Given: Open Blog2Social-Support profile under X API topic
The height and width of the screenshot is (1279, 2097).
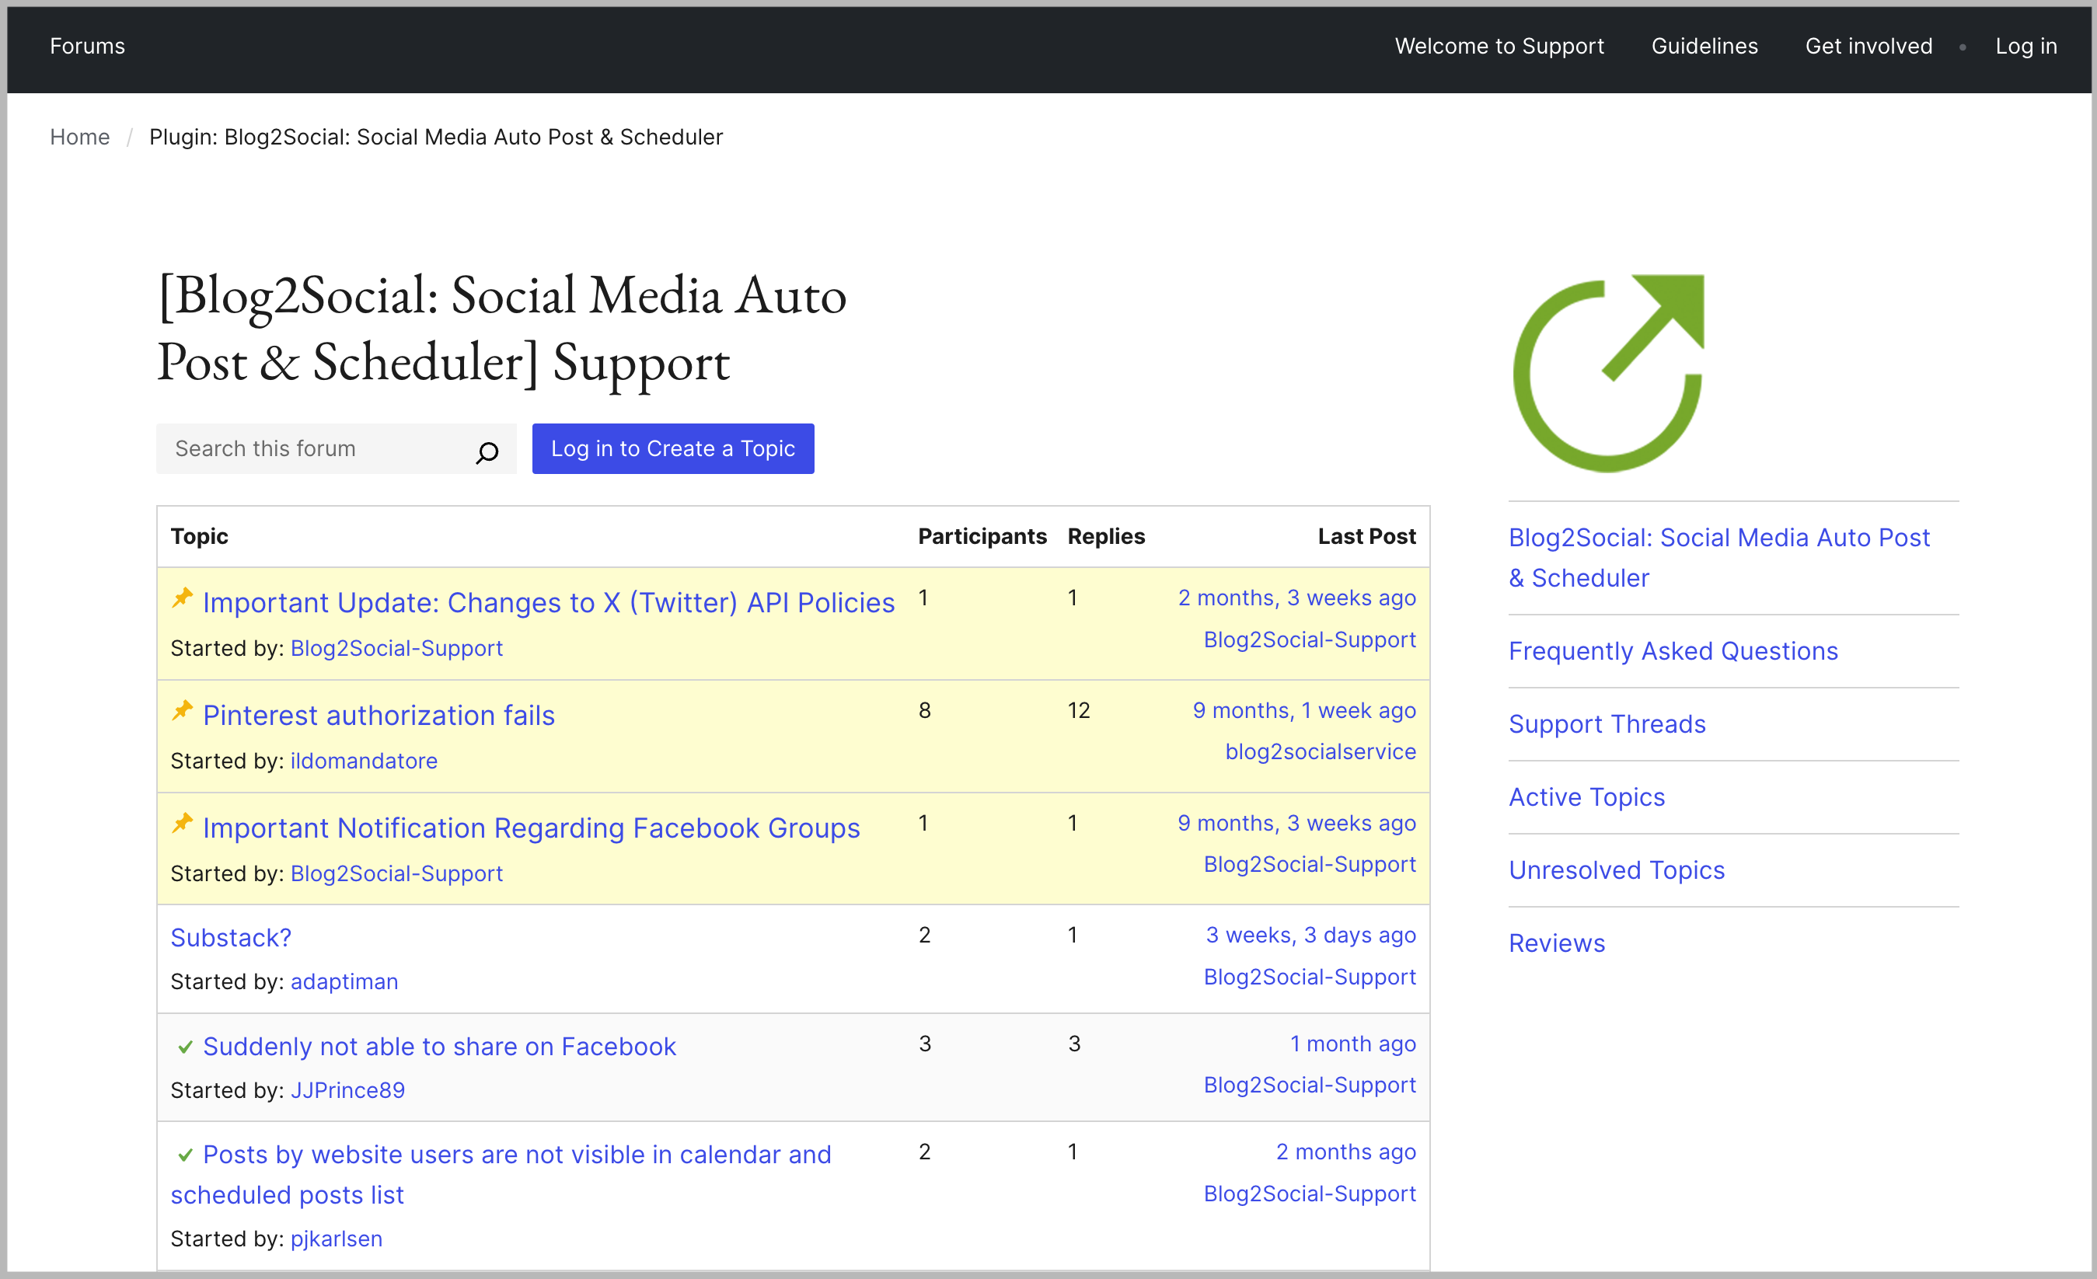Looking at the screenshot, I should (396, 648).
